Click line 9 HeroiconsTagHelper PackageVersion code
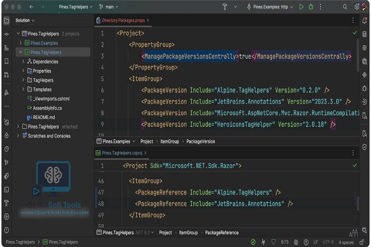This screenshot has height=247, width=371. 238,125
